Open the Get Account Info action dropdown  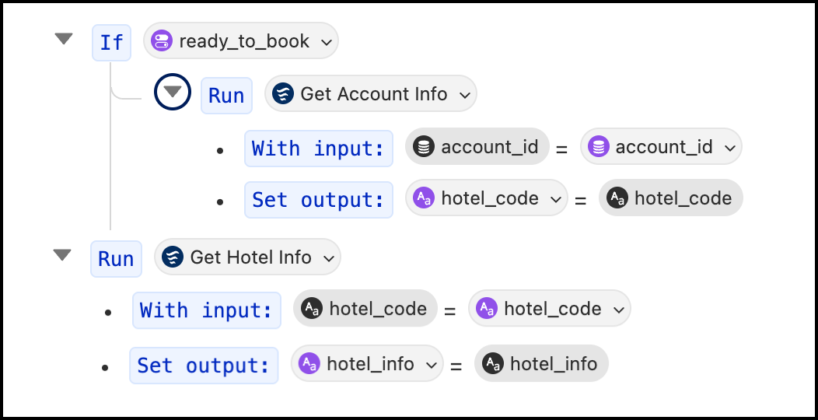371,94
